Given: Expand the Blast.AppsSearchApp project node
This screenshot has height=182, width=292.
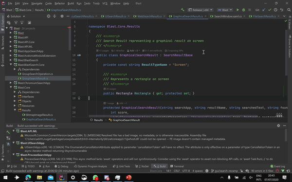Looking at the screenshot, I should click(11, 51).
